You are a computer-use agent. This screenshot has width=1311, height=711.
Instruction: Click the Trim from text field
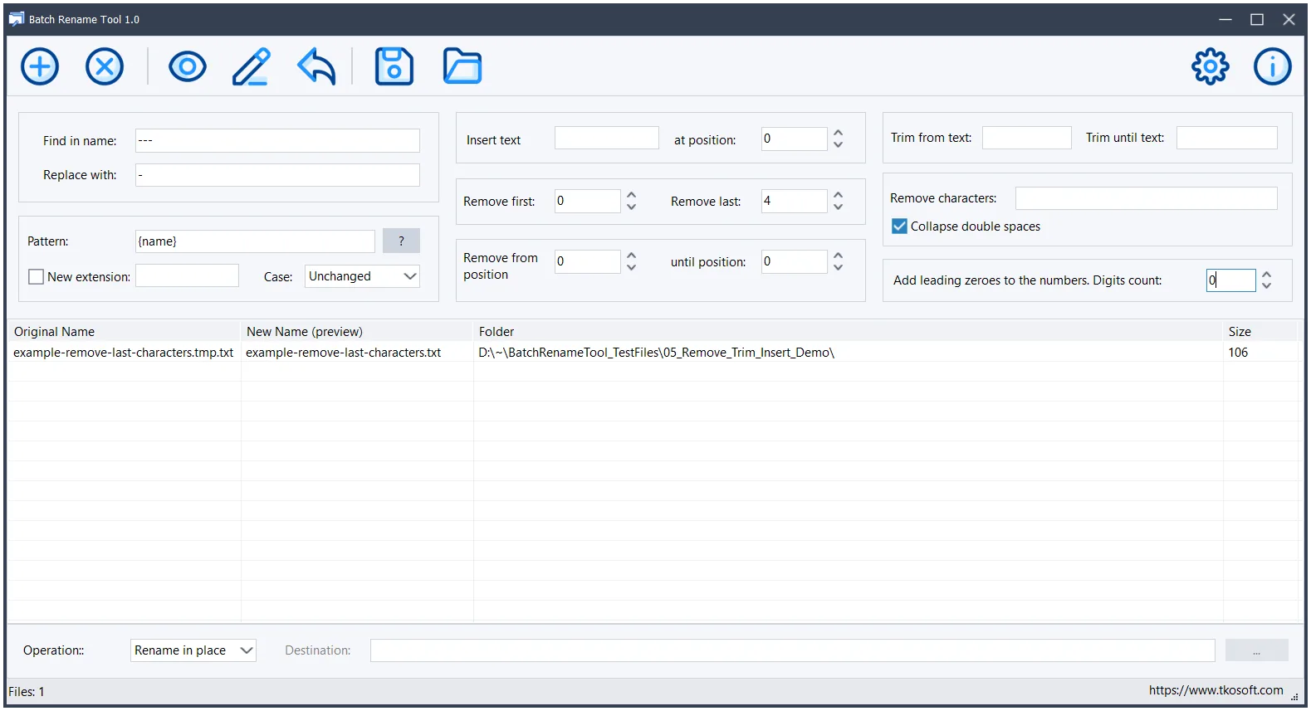(x=1027, y=138)
